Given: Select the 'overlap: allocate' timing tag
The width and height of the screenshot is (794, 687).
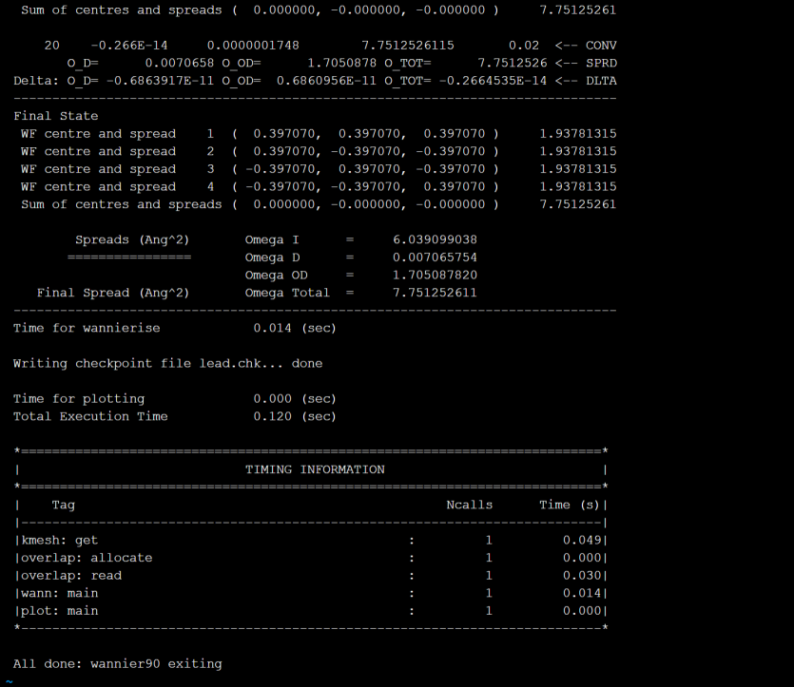Looking at the screenshot, I should pyautogui.click(x=87, y=558).
